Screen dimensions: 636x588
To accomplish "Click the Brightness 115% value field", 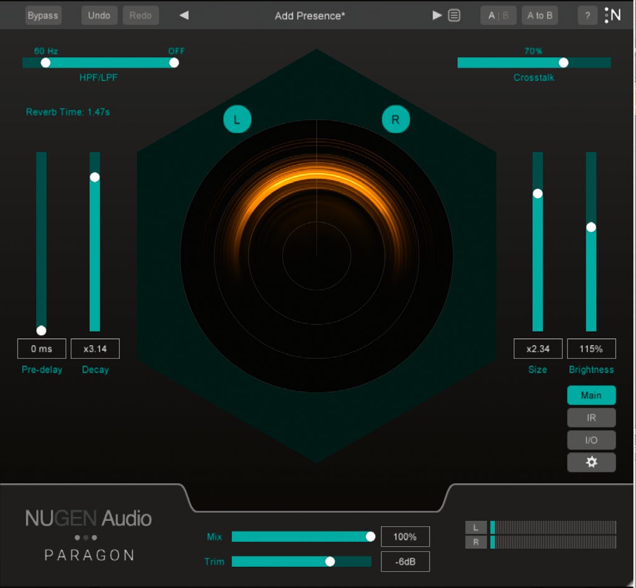I will 591,349.
